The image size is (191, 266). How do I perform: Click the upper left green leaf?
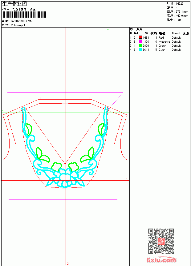tap(29, 129)
